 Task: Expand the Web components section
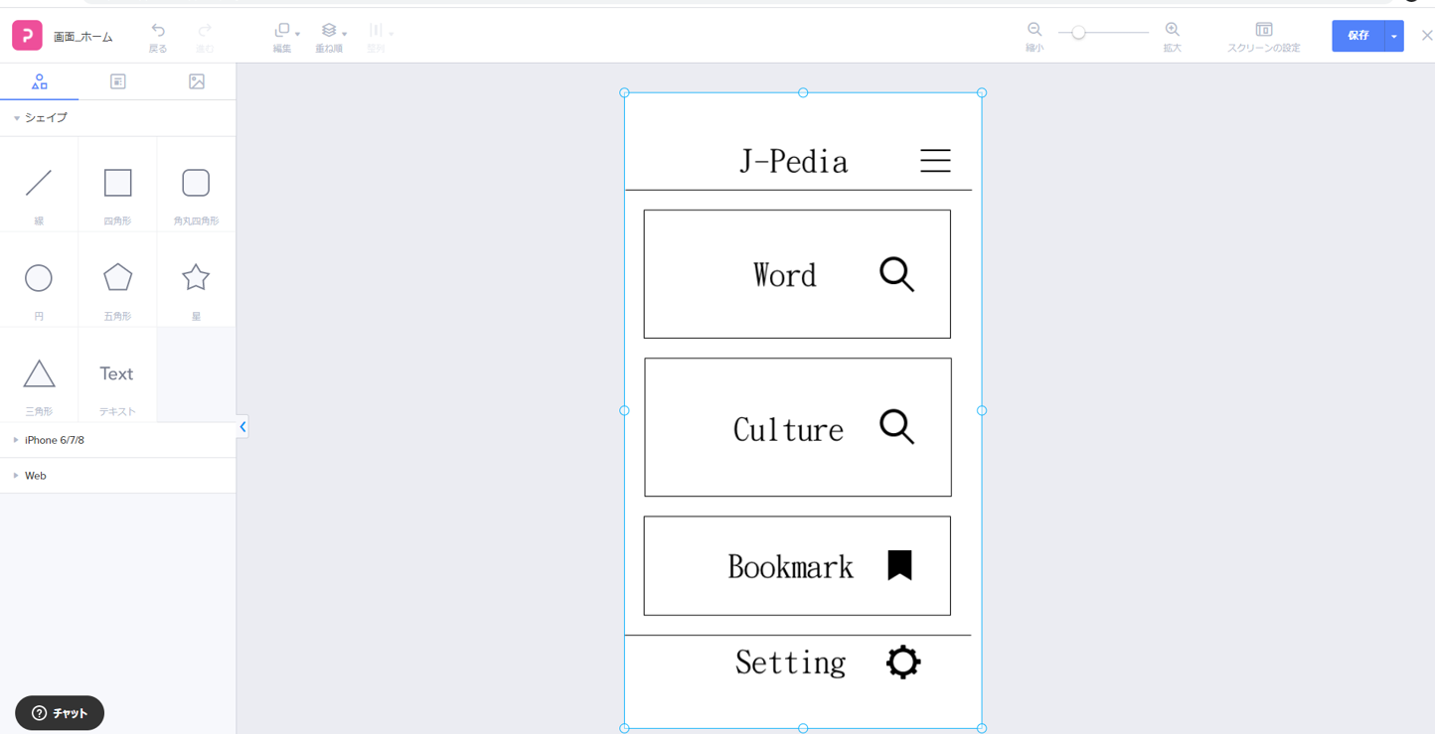click(36, 476)
